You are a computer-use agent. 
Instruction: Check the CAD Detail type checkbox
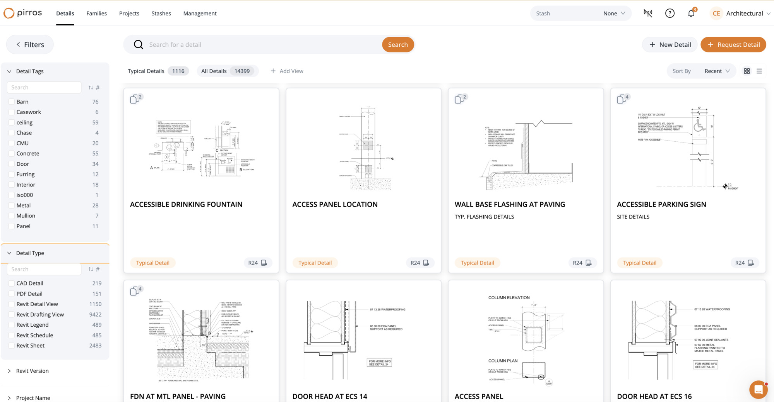tap(11, 283)
